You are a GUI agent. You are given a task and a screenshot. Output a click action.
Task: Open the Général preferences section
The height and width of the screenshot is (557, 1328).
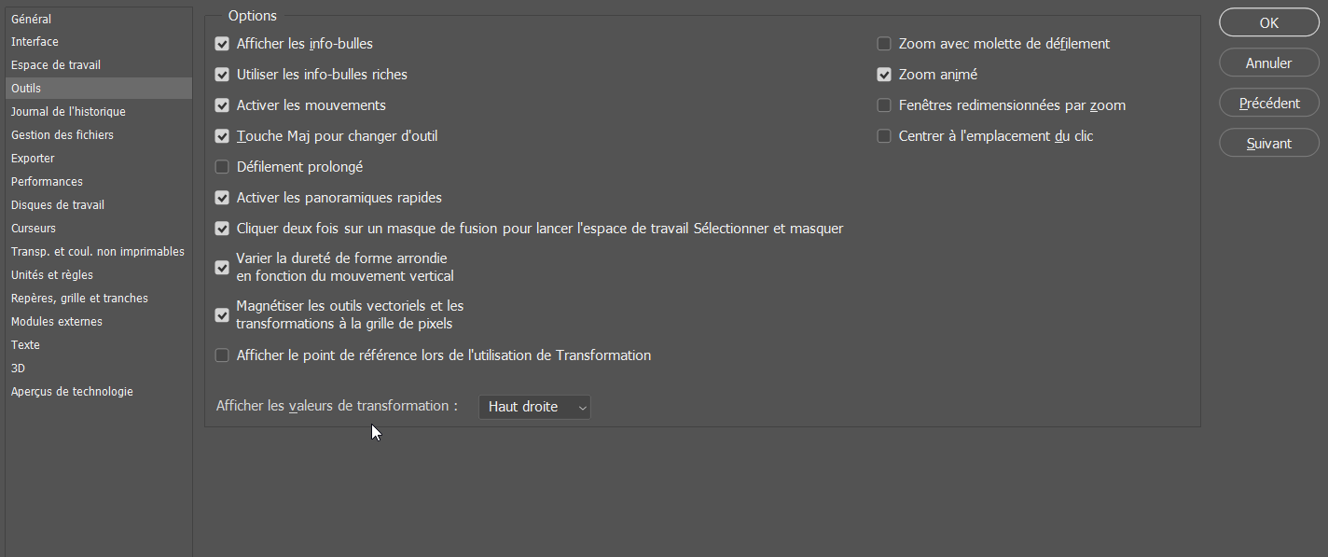[32, 19]
